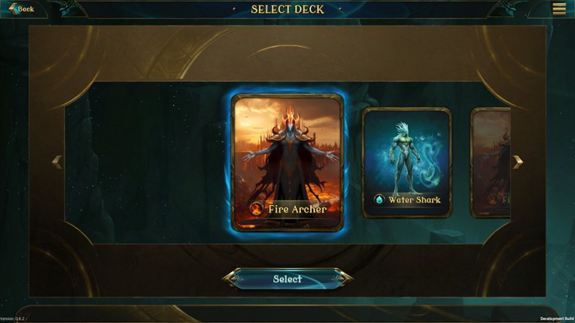This screenshot has height=323, width=575.
Task: Open the hamburger menu icon
Action: [559, 8]
